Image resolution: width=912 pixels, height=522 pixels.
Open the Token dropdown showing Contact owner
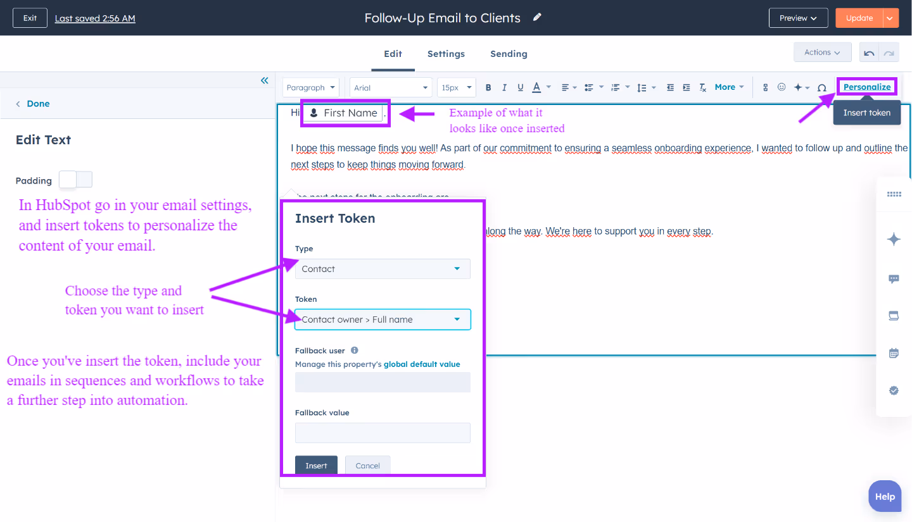(x=383, y=320)
